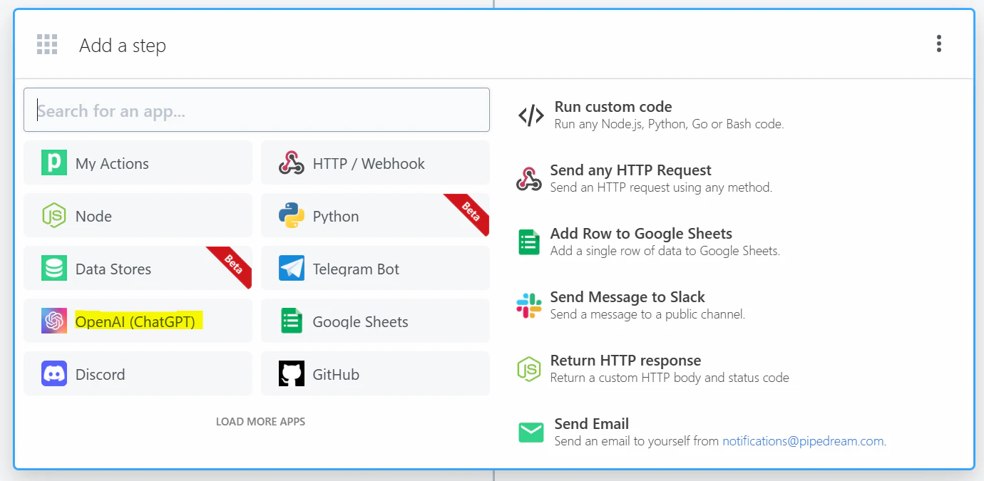Click the Return HTTP response Node icon
The height and width of the screenshot is (481, 984).
pyautogui.click(x=529, y=369)
